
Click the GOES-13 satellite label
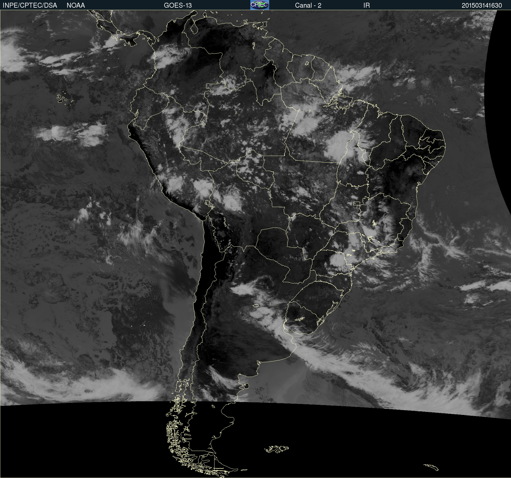click(x=178, y=5)
